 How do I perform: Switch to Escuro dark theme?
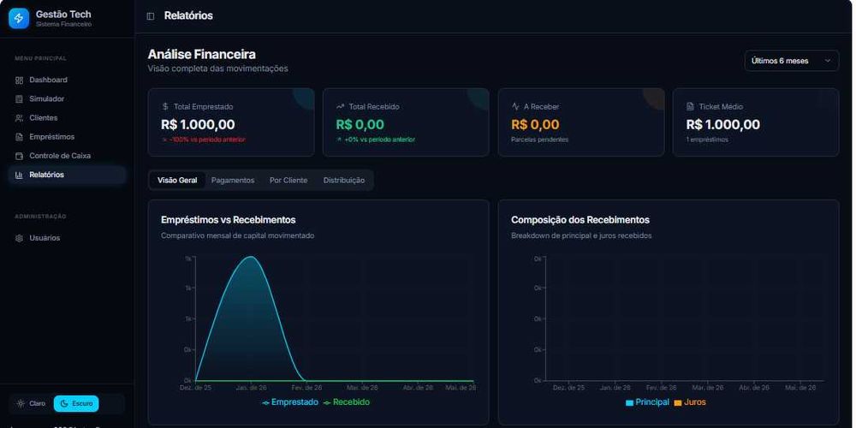76,403
